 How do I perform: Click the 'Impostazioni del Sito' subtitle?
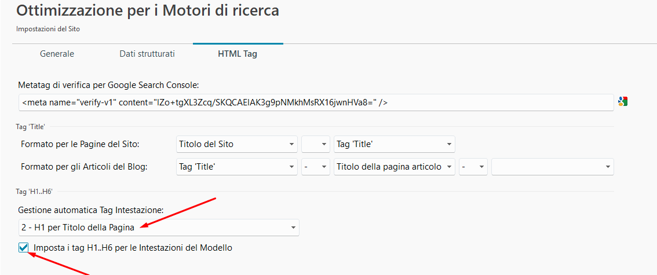[x=48, y=29]
